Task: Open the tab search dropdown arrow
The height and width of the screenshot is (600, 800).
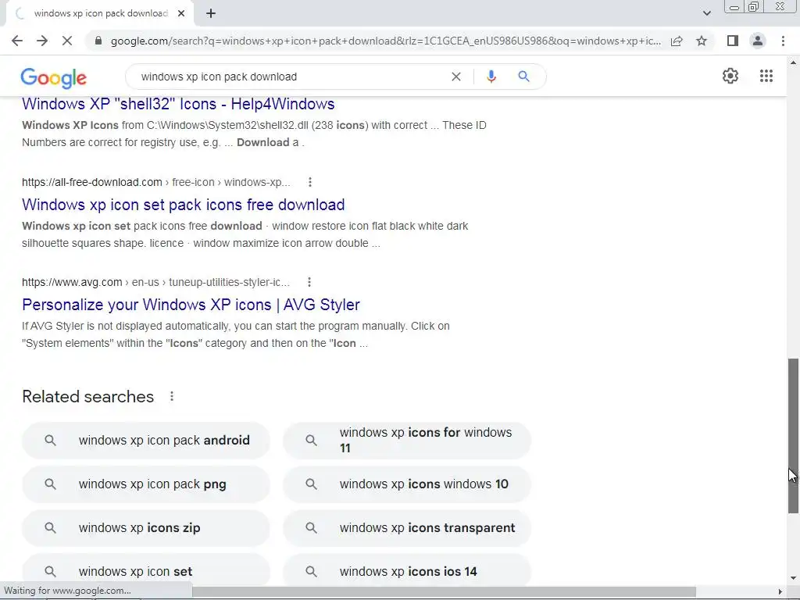Action: pos(706,13)
